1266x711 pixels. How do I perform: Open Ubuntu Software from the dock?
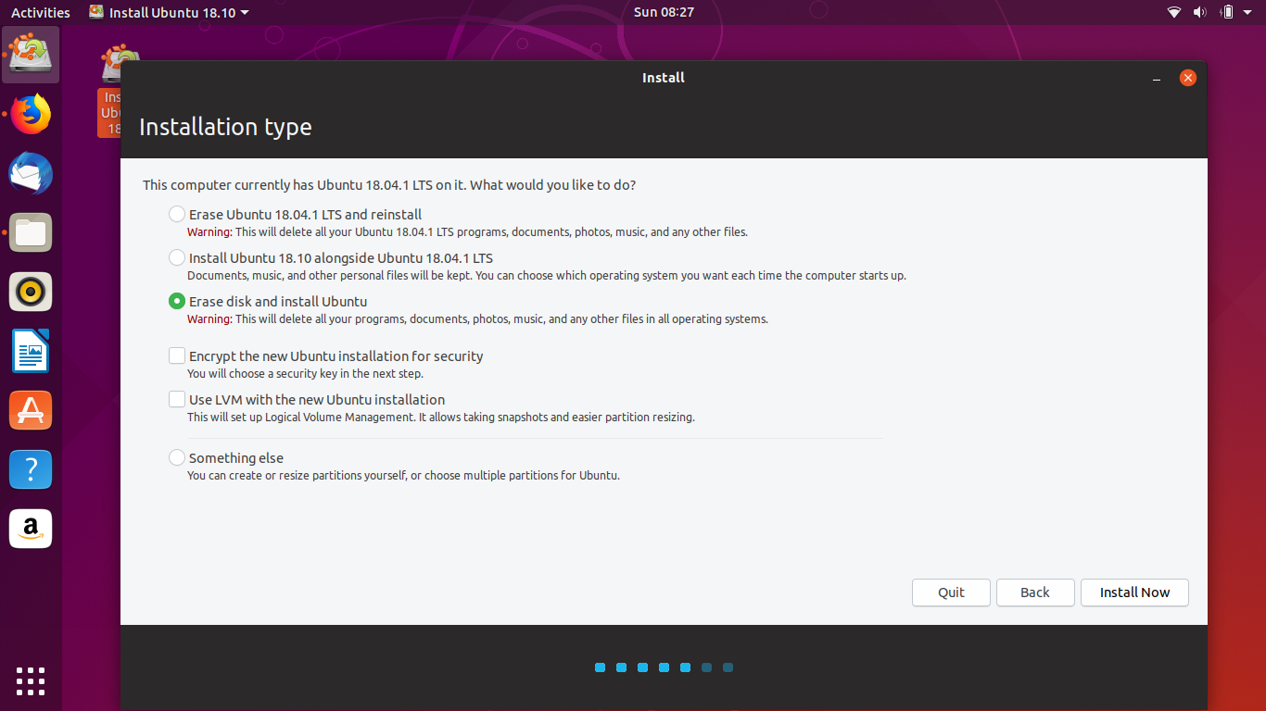(x=31, y=410)
